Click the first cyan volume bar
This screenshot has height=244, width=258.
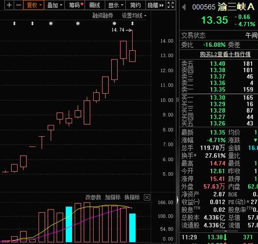[x=69, y=224]
